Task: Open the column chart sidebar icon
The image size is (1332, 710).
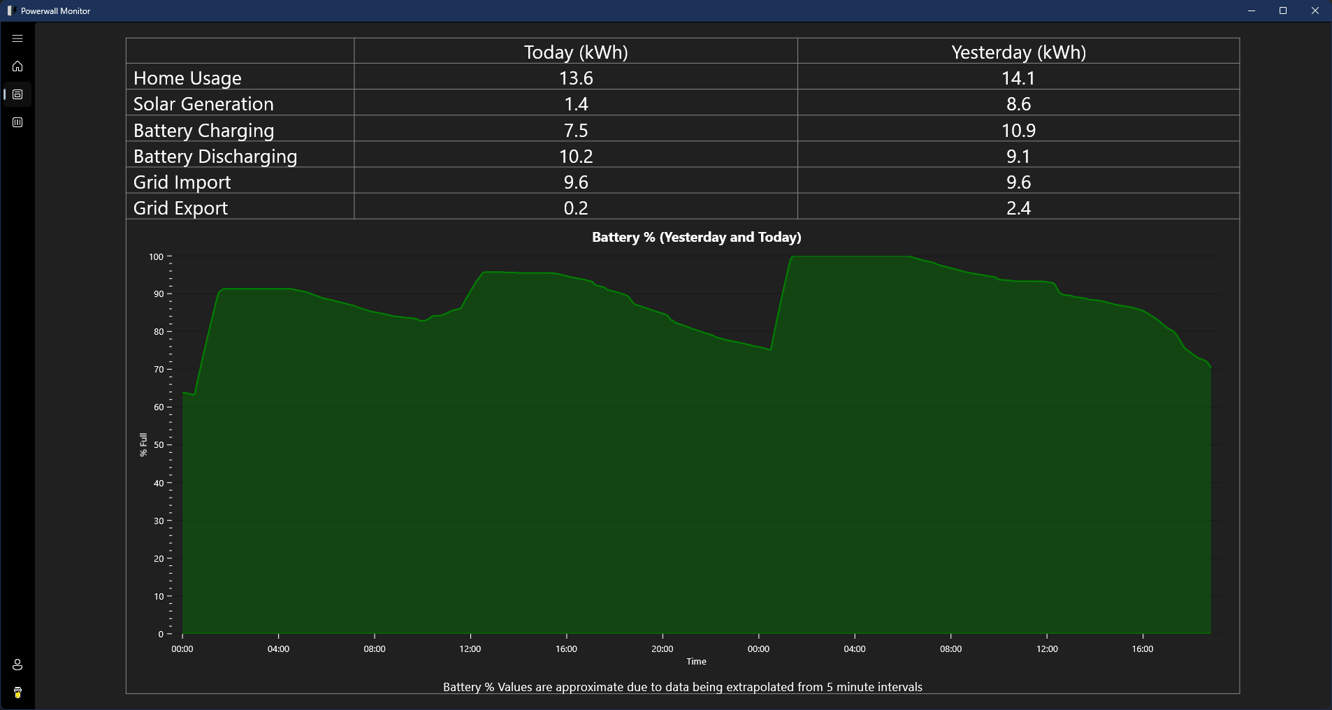Action: (x=17, y=122)
